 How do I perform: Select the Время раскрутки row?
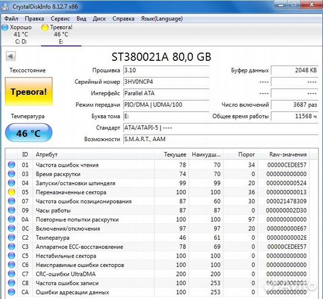pyautogui.click(x=157, y=174)
